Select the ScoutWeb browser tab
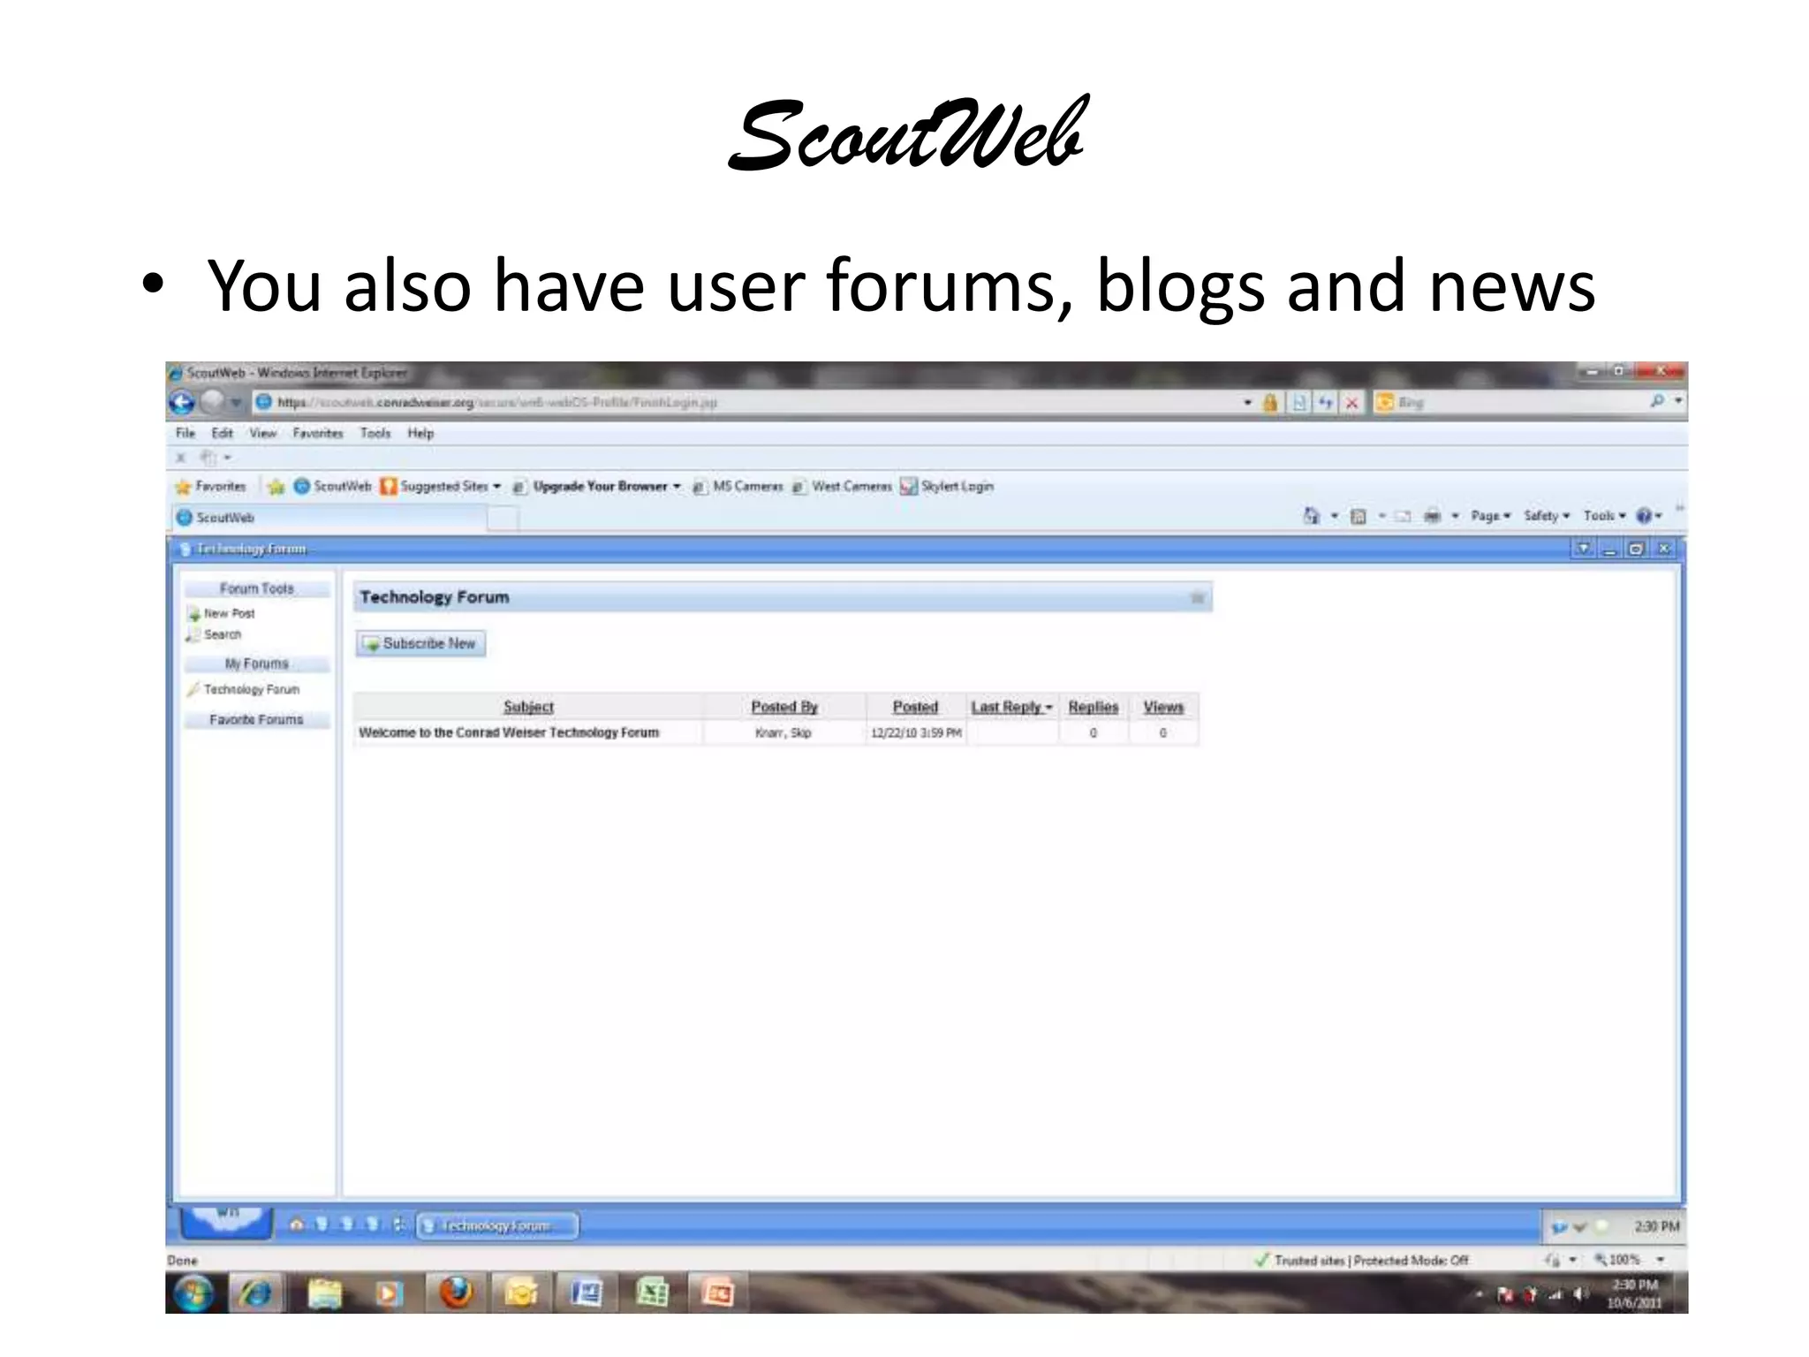1809x1357 pixels. tap(327, 518)
